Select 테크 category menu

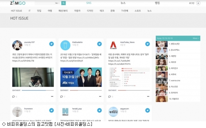pyautogui.click(x=102, y=11)
